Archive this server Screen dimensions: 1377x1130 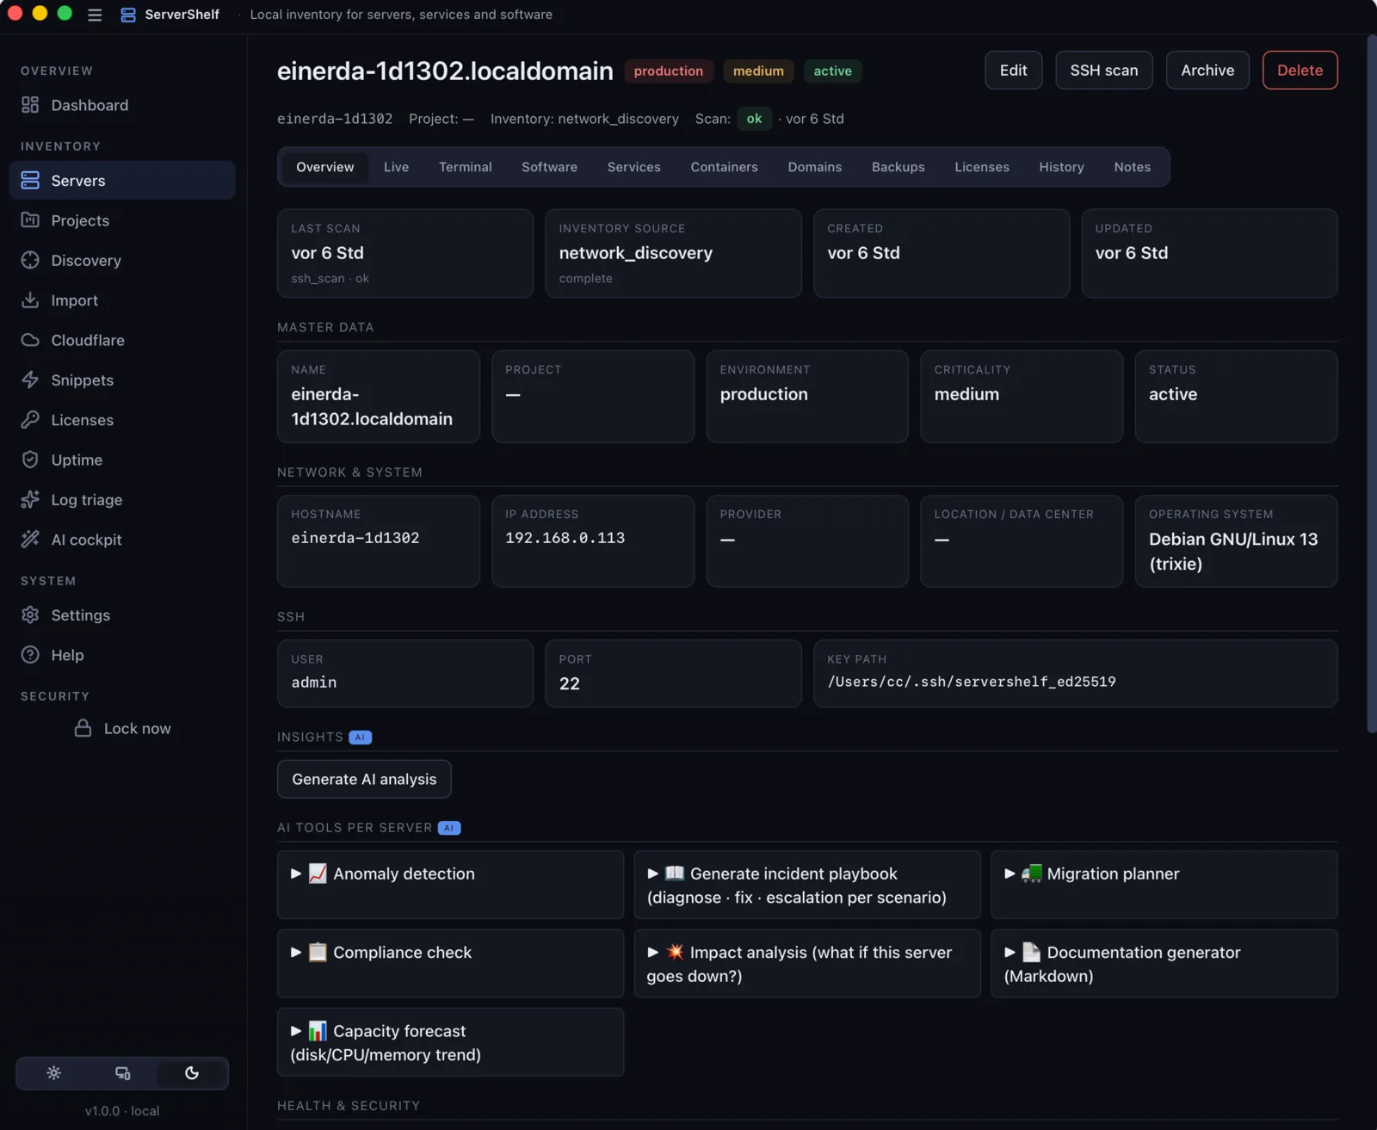(1207, 70)
